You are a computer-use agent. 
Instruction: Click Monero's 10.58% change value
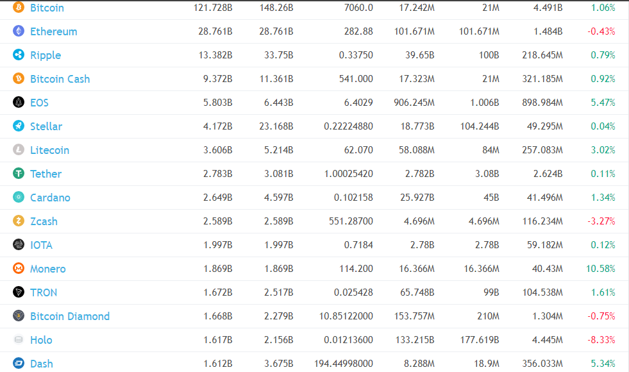(x=600, y=269)
